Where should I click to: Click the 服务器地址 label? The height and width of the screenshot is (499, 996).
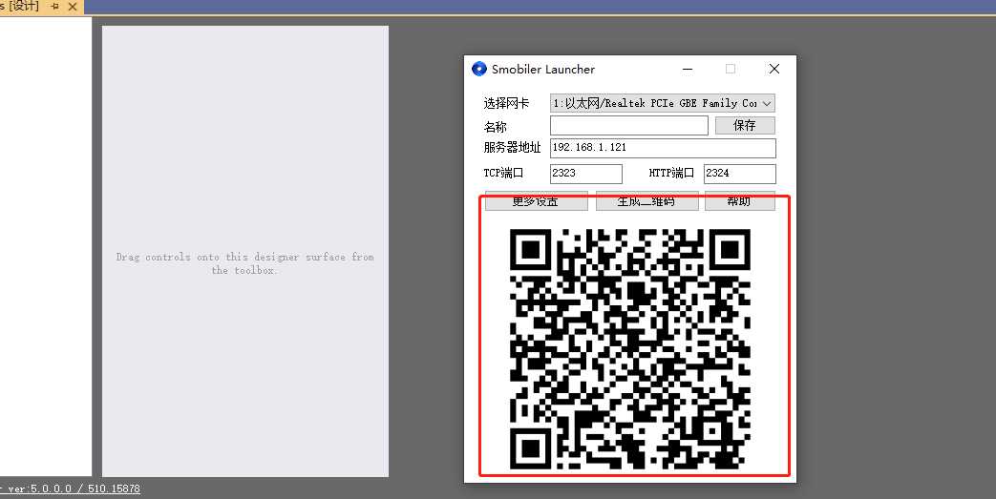pos(512,147)
